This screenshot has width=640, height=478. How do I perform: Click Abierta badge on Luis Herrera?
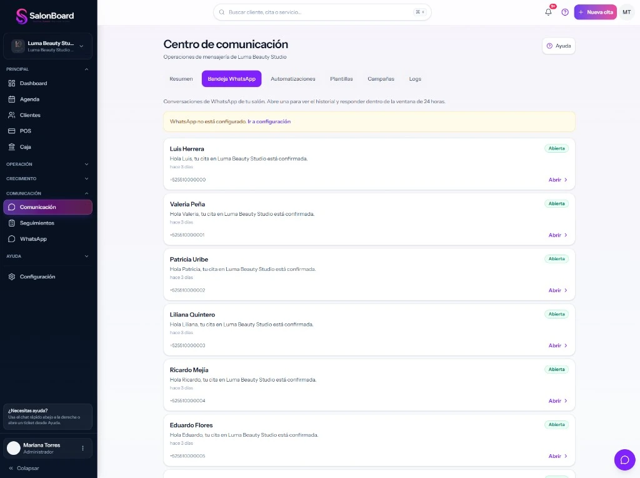click(x=556, y=149)
